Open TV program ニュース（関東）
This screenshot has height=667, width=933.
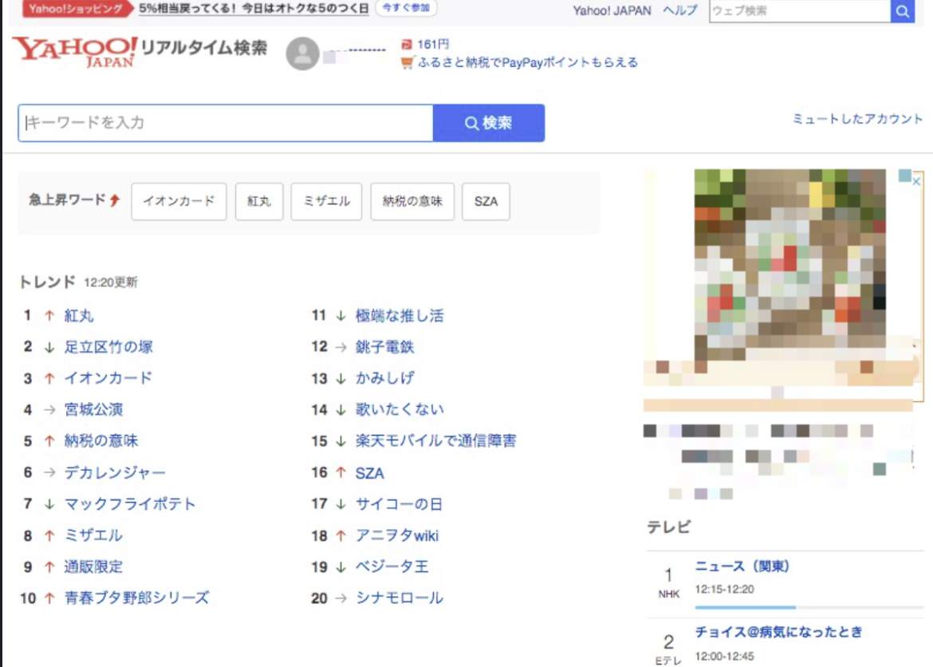point(742,566)
